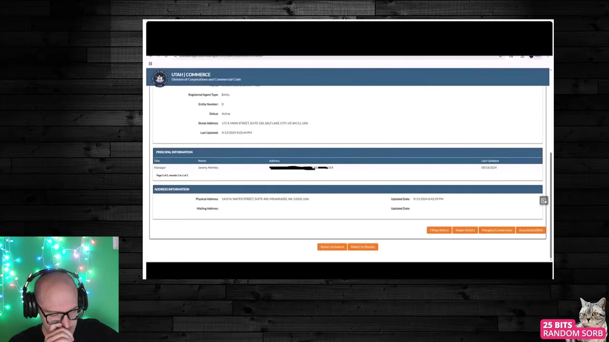Click the floating capture icon at page right edge
The height and width of the screenshot is (342, 609).
pos(544,201)
